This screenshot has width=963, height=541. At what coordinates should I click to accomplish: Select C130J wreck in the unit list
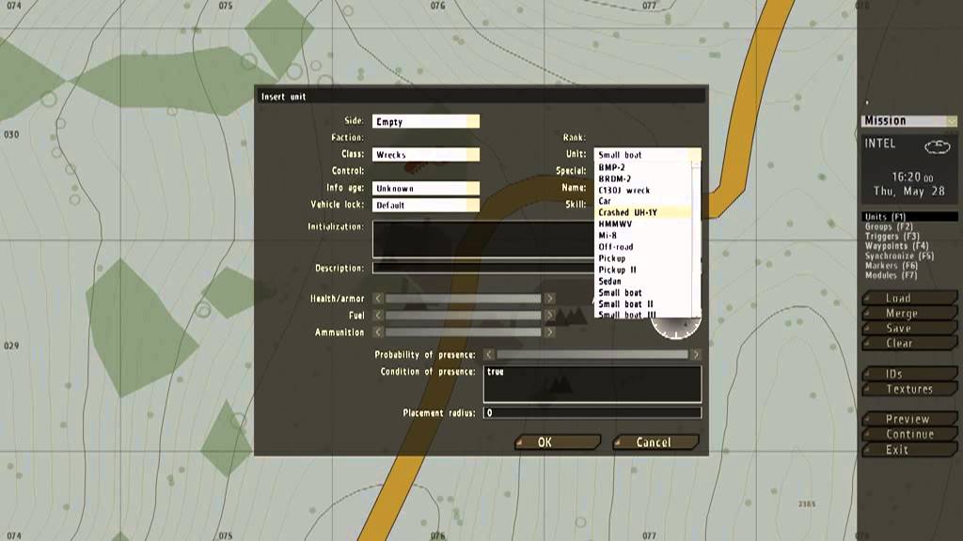[x=643, y=190]
